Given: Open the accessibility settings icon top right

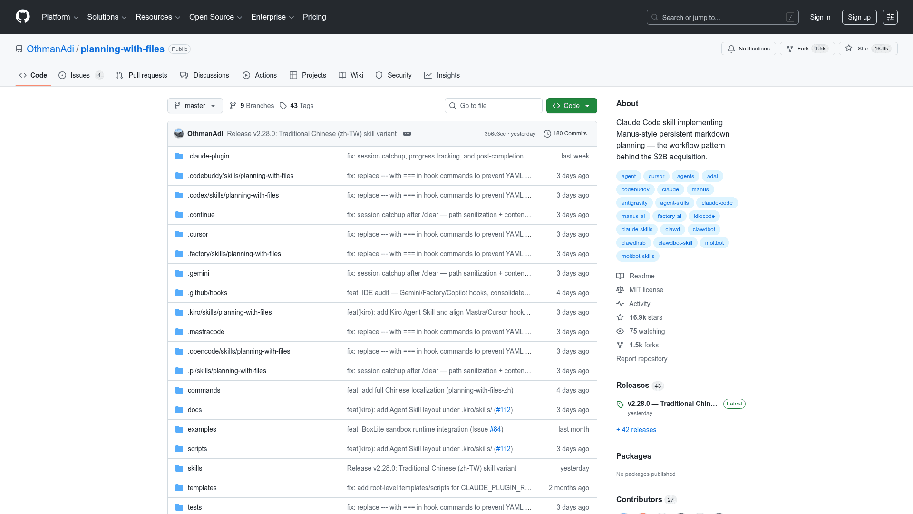Looking at the screenshot, I should click(x=890, y=17).
